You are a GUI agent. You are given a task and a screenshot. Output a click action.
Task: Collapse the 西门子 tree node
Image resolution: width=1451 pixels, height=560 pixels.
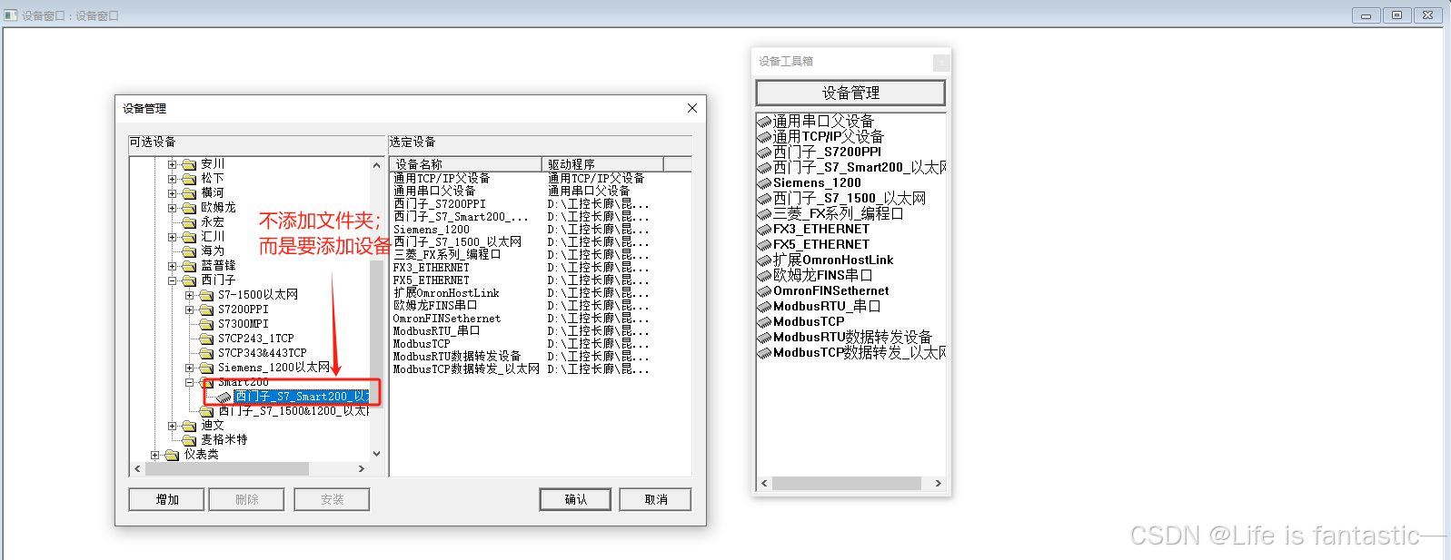(x=173, y=280)
